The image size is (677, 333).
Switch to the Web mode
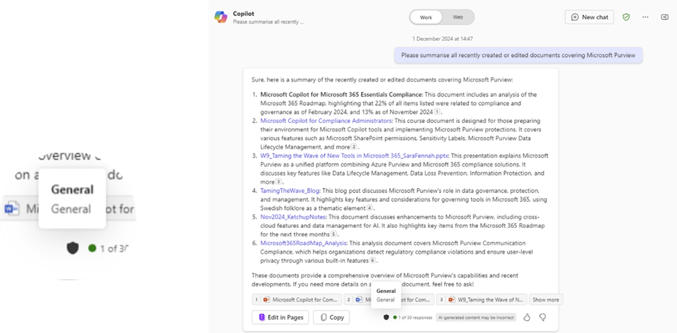click(x=458, y=17)
